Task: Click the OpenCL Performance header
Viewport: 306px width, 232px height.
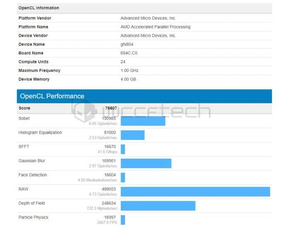Action: 144,96
